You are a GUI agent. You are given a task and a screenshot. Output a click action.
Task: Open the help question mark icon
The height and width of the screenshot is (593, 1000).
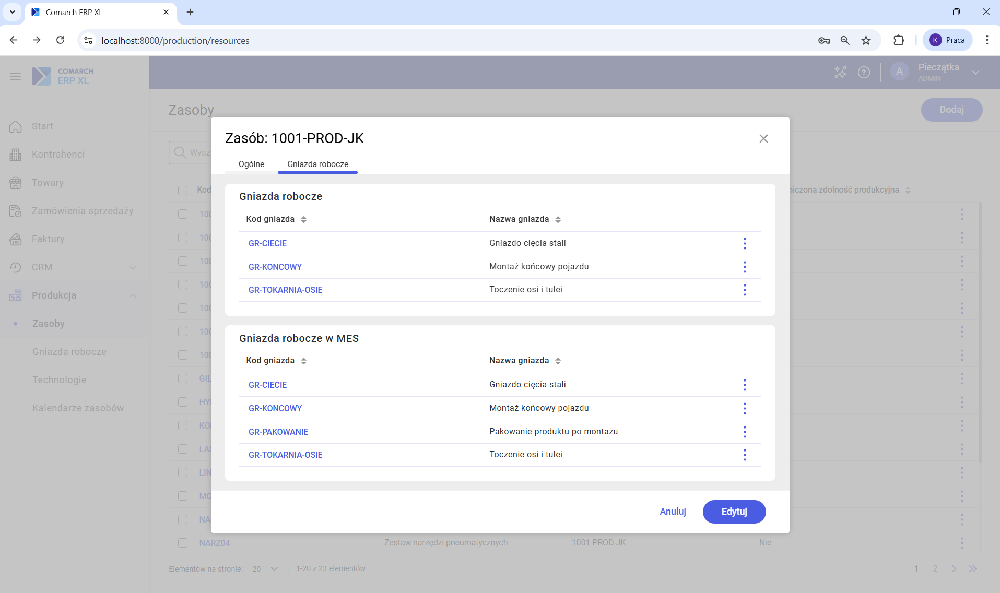tap(864, 72)
